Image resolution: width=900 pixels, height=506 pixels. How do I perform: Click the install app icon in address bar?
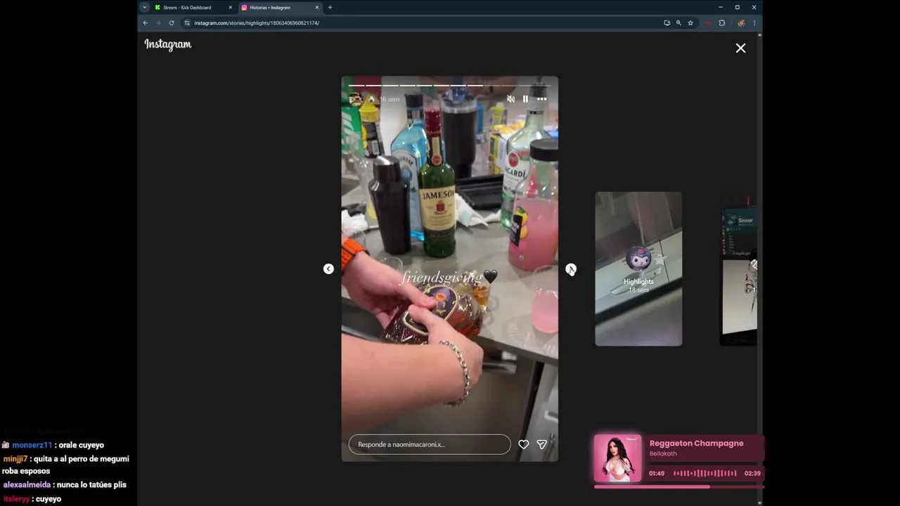[x=667, y=23]
